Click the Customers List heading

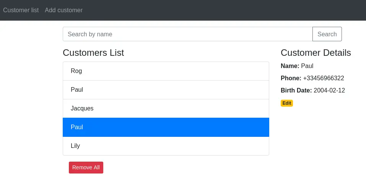pos(93,53)
